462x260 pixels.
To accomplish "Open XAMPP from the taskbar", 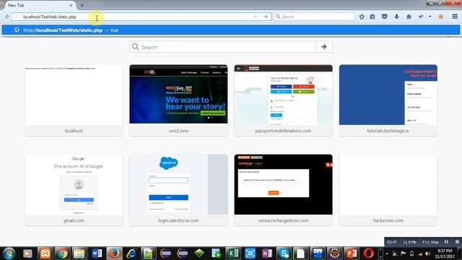I will click(x=45, y=253).
